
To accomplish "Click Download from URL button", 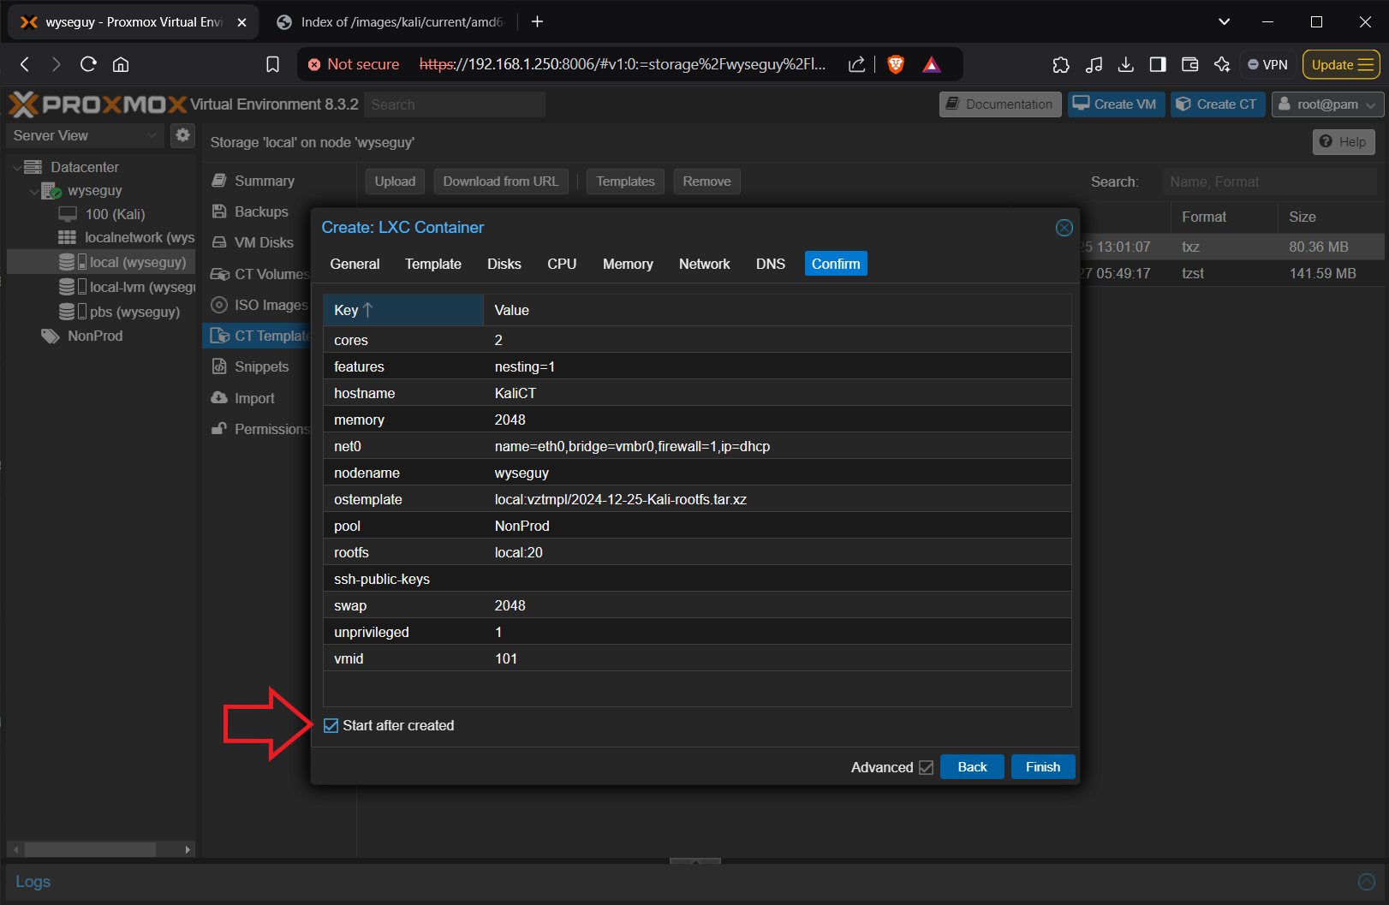I will click(x=501, y=182).
